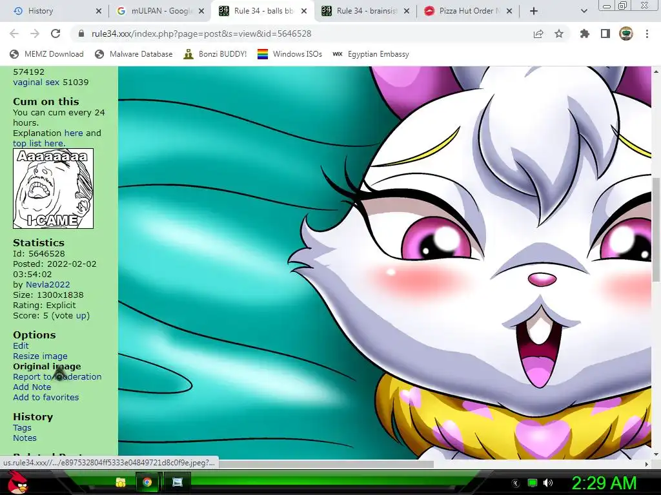This screenshot has height=495, width=661.
Task: Open uploader Nevla2022 profile link
Action: point(48,284)
